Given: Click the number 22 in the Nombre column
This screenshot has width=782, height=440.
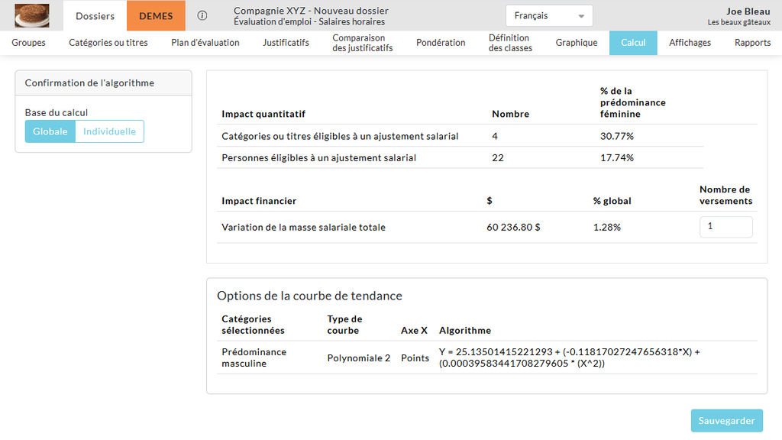Looking at the screenshot, I should pos(498,157).
